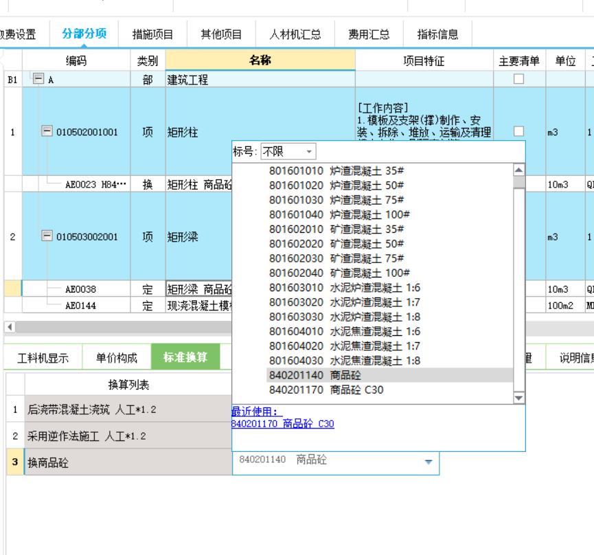Switch to the 标准换算 tab
The height and width of the screenshot is (555, 594).
click(x=185, y=357)
